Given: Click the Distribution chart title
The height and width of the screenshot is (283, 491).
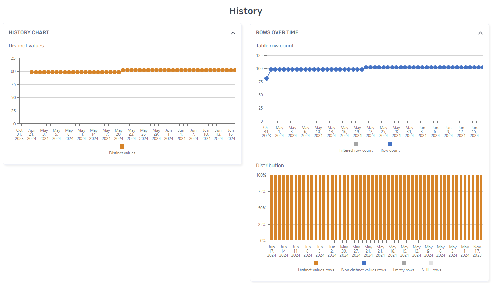Looking at the screenshot, I should (270, 166).
